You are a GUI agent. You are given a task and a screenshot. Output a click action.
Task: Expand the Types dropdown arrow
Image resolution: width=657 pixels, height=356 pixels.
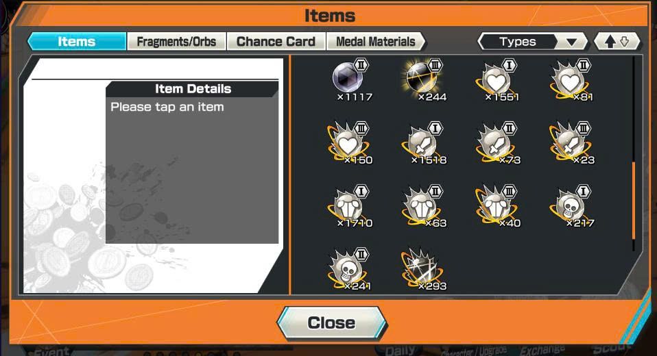(571, 42)
